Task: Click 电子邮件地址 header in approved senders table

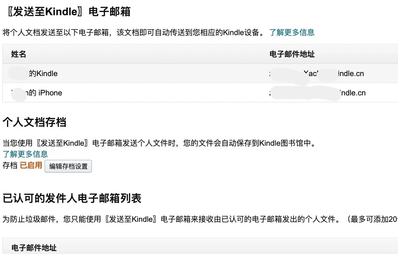Action: pyautogui.click(x=34, y=248)
